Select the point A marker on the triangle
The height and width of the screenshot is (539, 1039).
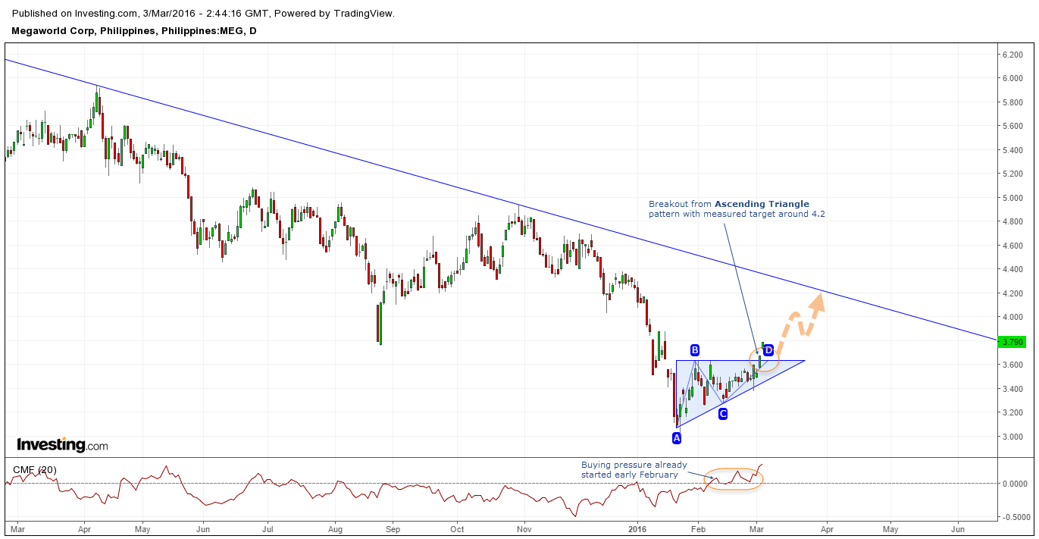click(x=677, y=437)
